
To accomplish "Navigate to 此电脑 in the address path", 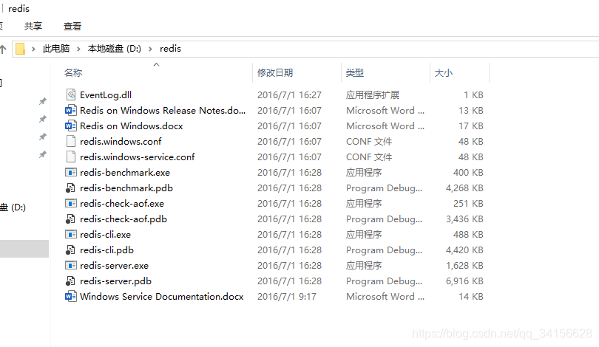I will (x=55, y=49).
